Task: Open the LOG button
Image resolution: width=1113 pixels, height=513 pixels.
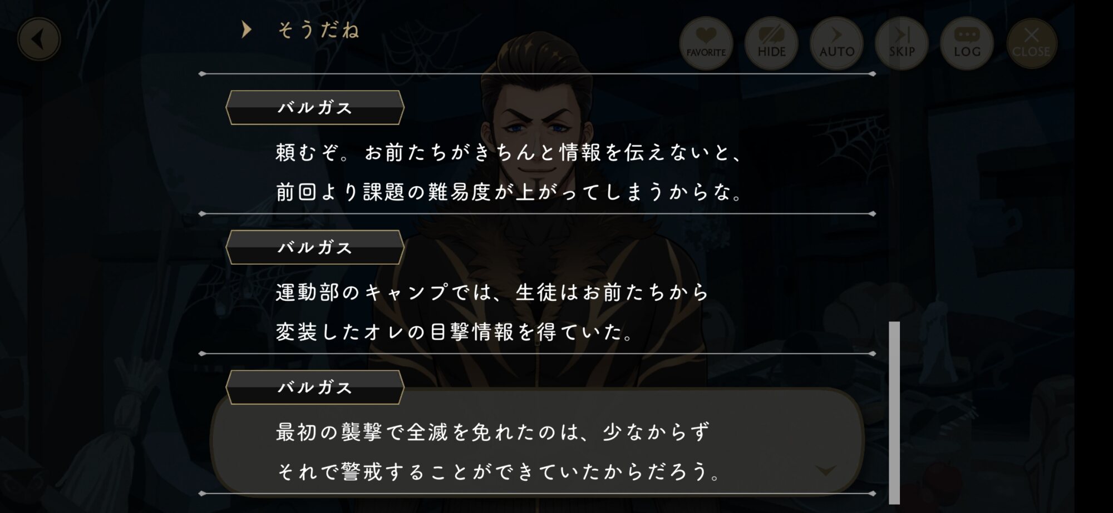Action: [967, 43]
